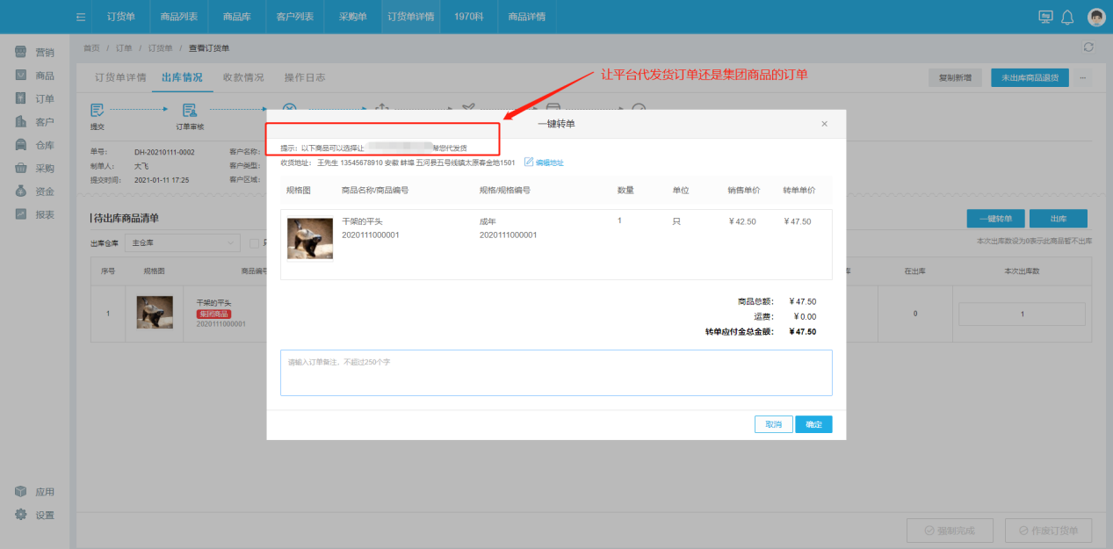1113x549 pixels.
Task: Close the 一键转单 dialog
Action: click(x=824, y=124)
